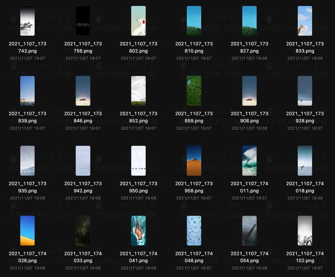The width and height of the screenshot is (335, 277).
Task: Click the file name 2021_1107_173908.png
Action: 249,117
